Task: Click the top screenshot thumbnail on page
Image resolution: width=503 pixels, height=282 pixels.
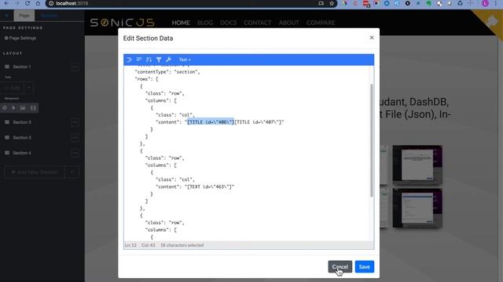Action: (417, 164)
